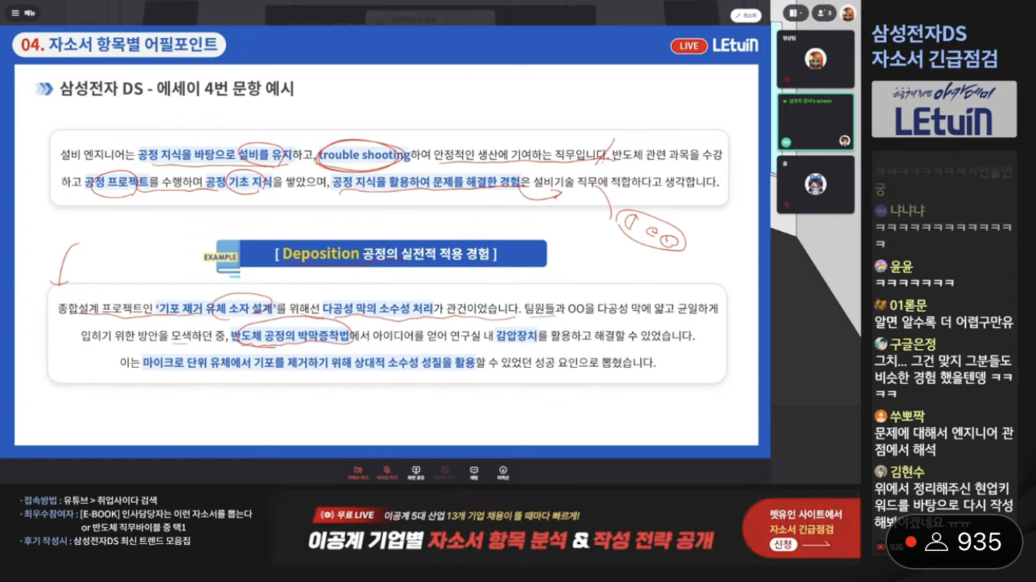Click the 삼성전자 DS - 에세이 4번 문항 예시 heading

click(x=177, y=88)
